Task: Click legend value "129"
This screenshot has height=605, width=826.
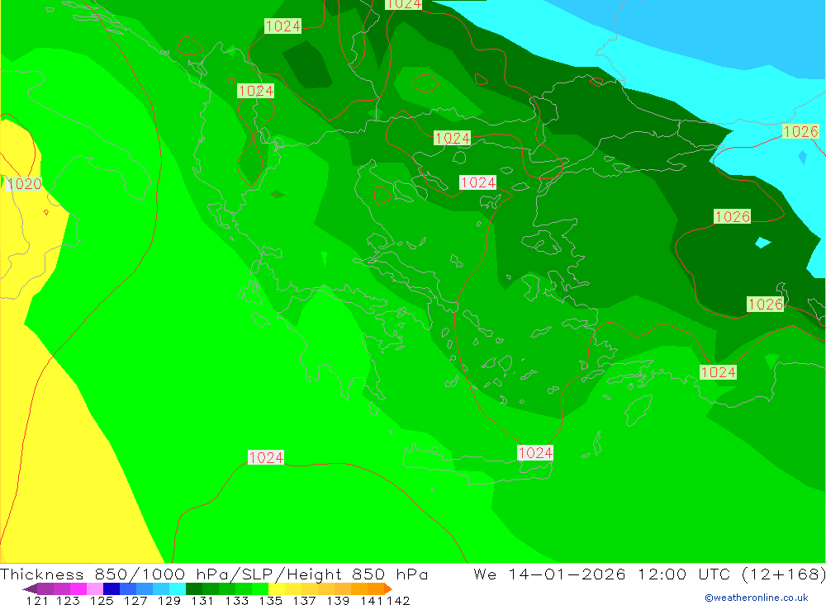Action: point(169,600)
